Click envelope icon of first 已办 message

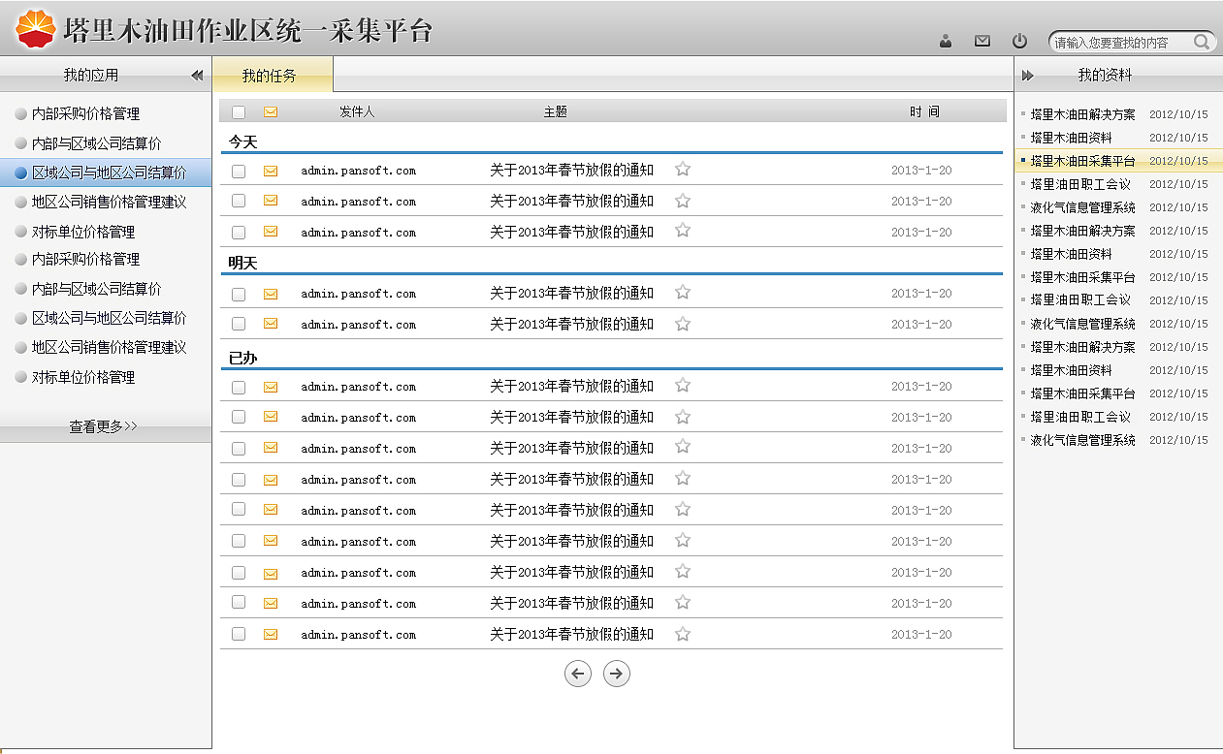(271, 387)
